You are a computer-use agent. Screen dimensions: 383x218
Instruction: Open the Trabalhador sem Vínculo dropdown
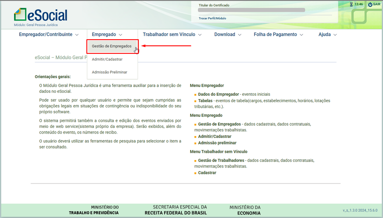coord(172,34)
